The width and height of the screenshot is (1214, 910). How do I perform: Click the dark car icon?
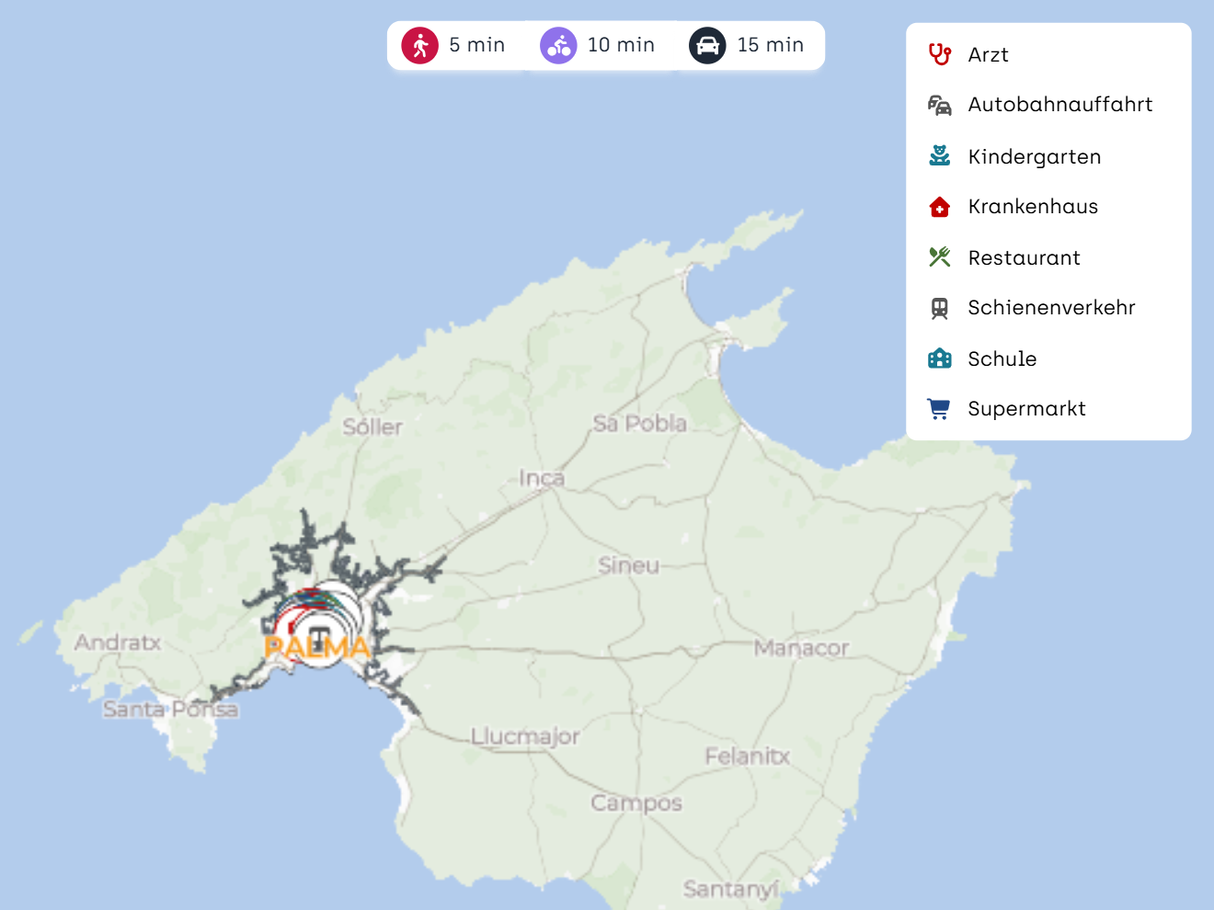pyautogui.click(x=707, y=45)
